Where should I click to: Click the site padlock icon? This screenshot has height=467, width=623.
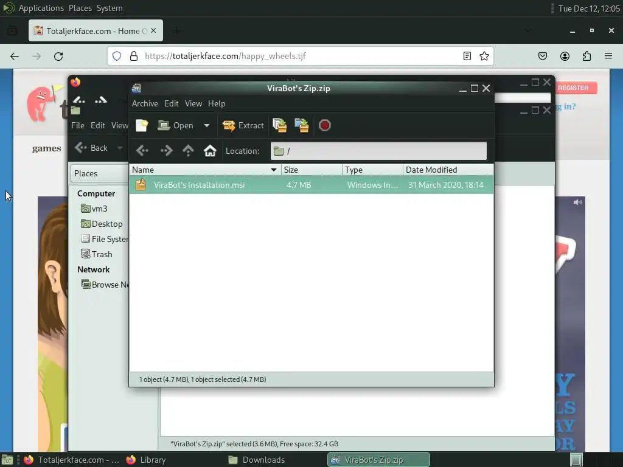click(x=134, y=56)
